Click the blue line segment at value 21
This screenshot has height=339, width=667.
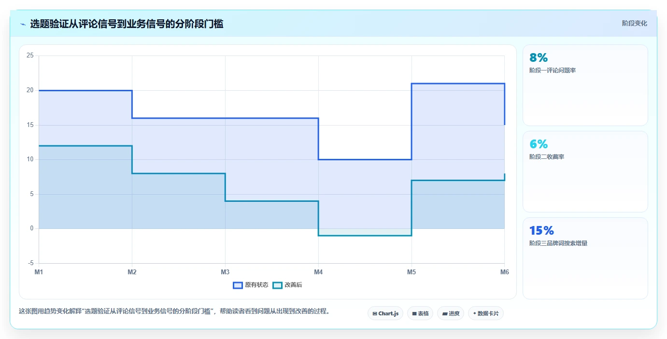(x=458, y=84)
